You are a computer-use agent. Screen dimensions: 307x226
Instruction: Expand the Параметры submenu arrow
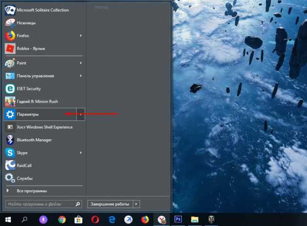click(81, 114)
